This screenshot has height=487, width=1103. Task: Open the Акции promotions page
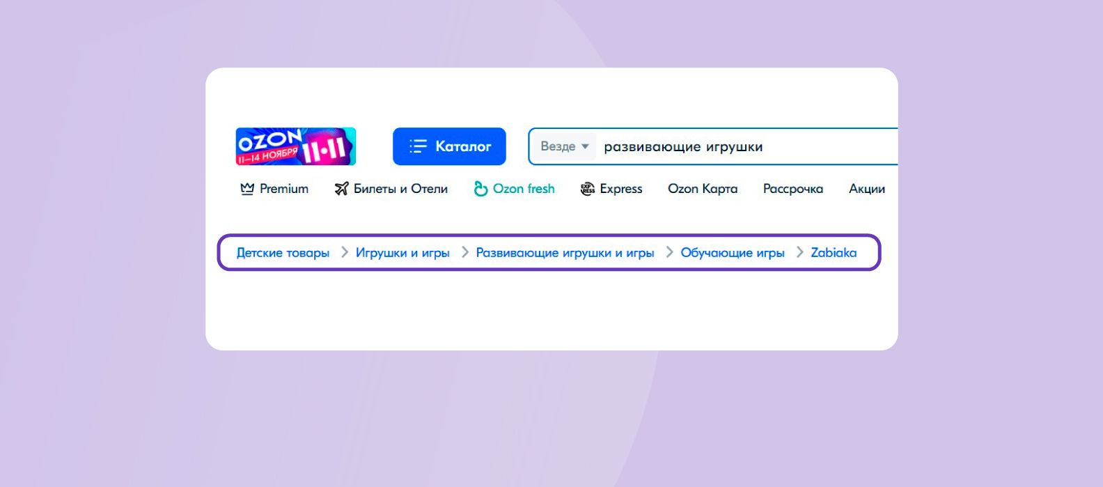pos(867,189)
